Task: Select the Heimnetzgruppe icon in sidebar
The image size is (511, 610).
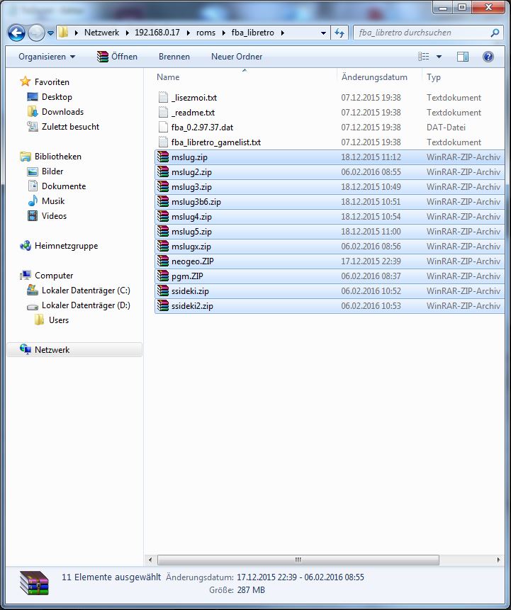Action: click(26, 246)
